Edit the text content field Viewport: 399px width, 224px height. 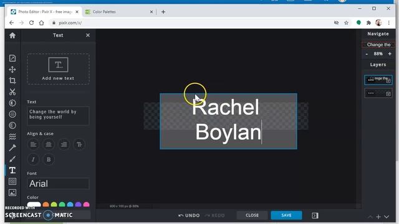[58, 116]
